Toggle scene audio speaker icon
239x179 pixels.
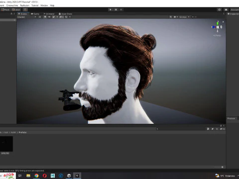point(49,17)
